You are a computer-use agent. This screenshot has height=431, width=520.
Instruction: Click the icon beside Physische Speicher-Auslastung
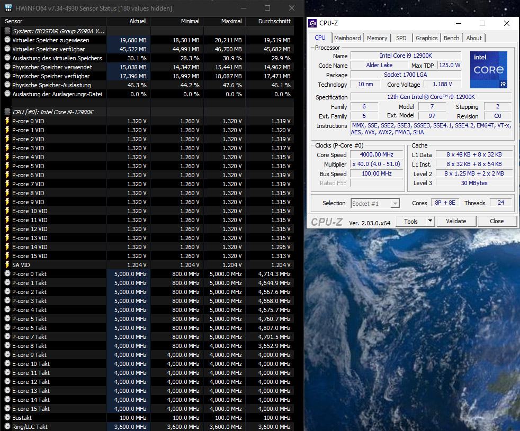(x=7, y=85)
